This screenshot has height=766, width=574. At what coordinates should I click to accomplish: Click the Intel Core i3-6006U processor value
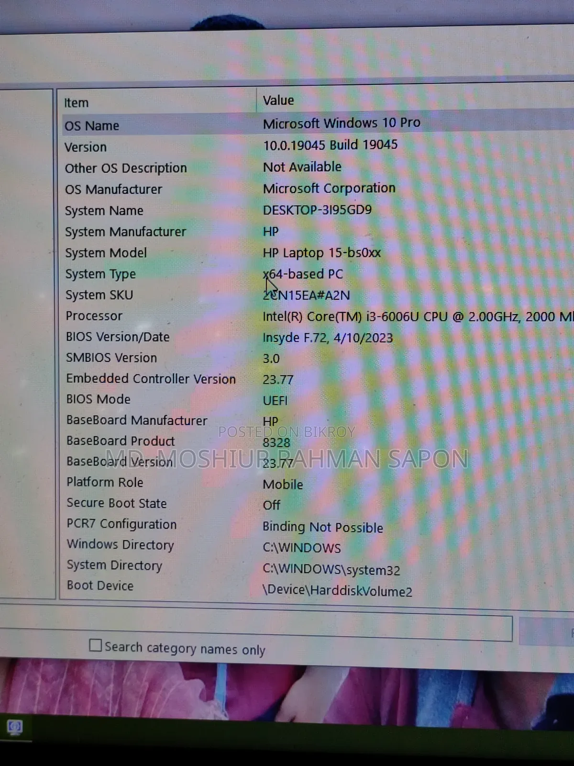[418, 316]
